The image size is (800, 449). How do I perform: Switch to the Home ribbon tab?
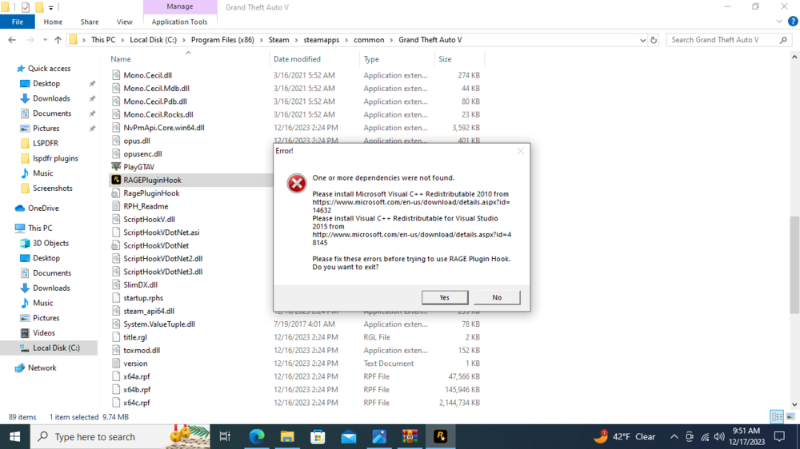point(53,22)
